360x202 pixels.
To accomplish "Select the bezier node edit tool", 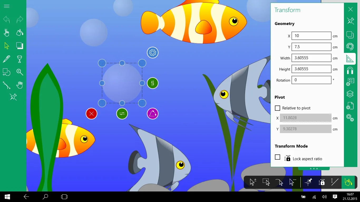I will 7,85.
